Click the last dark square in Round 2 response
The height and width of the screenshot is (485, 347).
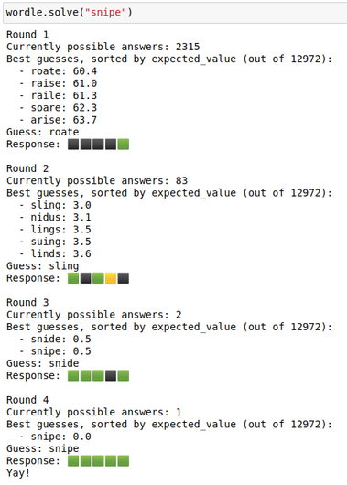tap(124, 278)
